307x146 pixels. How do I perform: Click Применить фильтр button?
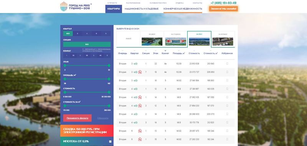[78, 118]
